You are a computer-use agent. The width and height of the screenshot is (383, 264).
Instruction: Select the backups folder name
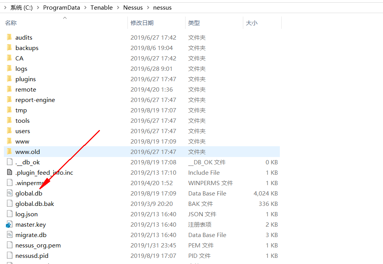27,48
